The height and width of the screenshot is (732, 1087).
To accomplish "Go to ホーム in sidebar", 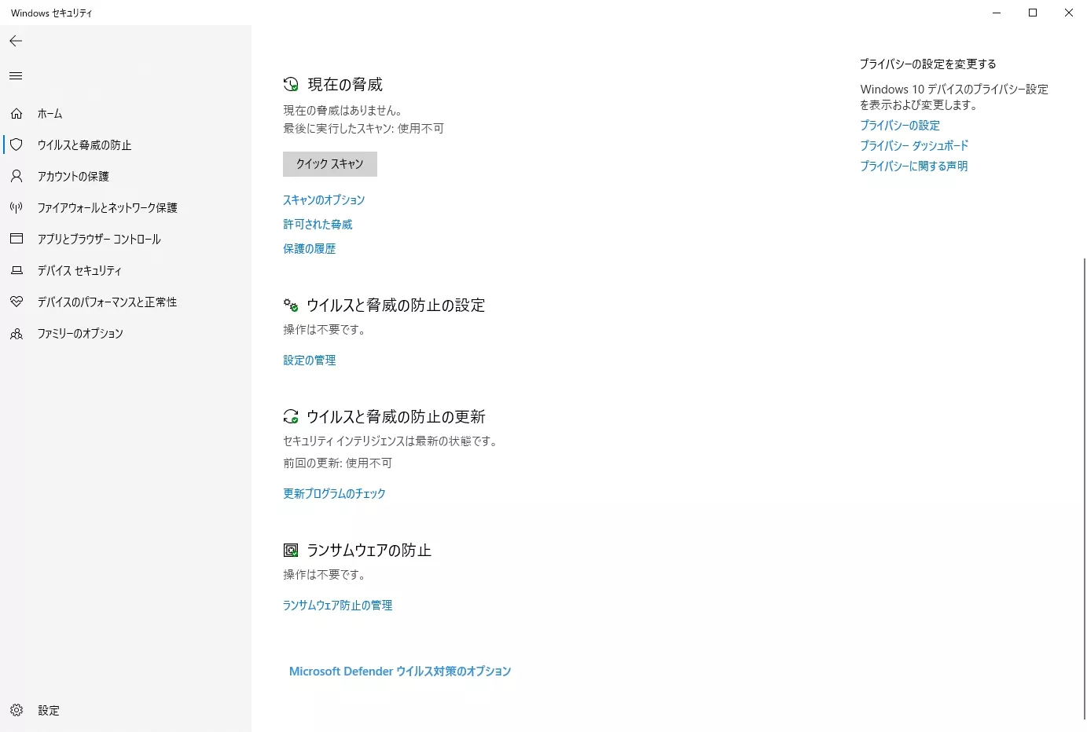I will pyautogui.click(x=50, y=114).
